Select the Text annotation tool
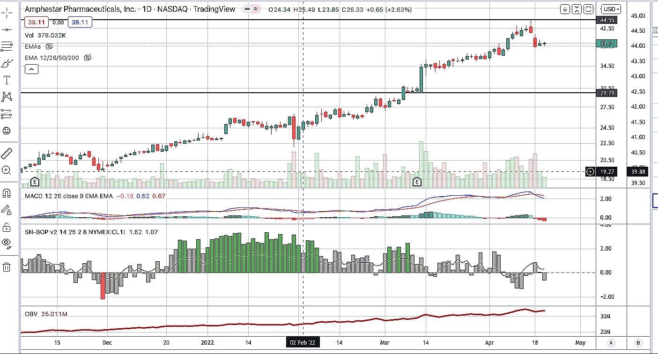Viewport: 658px width, 354px height. [x=7, y=80]
